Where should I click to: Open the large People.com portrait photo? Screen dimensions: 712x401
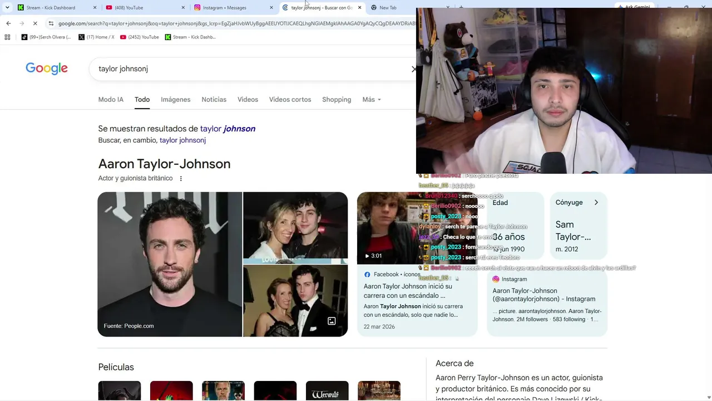170,265
